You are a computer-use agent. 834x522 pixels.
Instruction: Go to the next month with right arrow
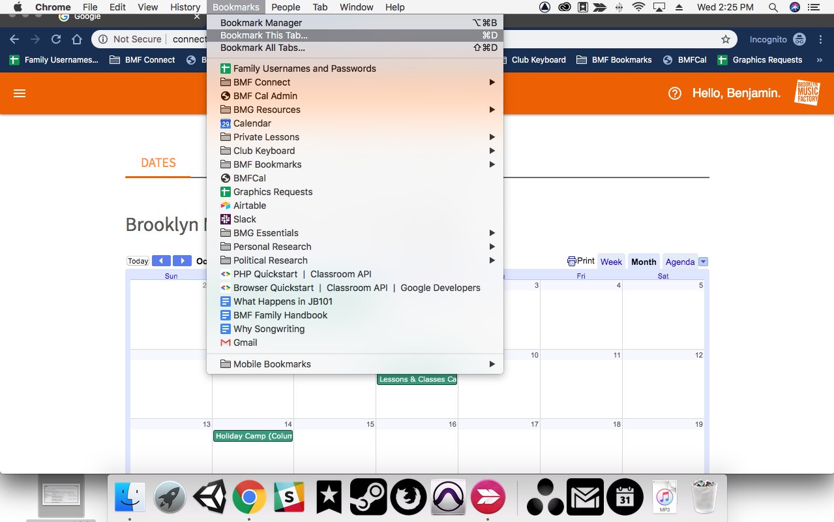pyautogui.click(x=182, y=261)
